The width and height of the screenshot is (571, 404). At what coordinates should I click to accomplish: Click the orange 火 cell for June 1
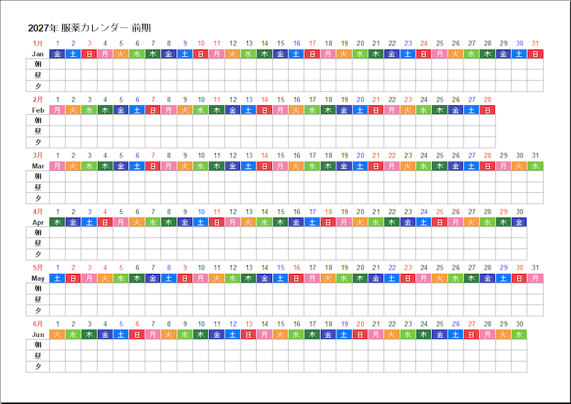pyautogui.click(x=57, y=334)
